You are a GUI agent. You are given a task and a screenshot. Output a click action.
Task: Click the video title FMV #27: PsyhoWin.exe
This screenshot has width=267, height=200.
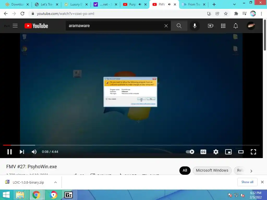[32, 167]
